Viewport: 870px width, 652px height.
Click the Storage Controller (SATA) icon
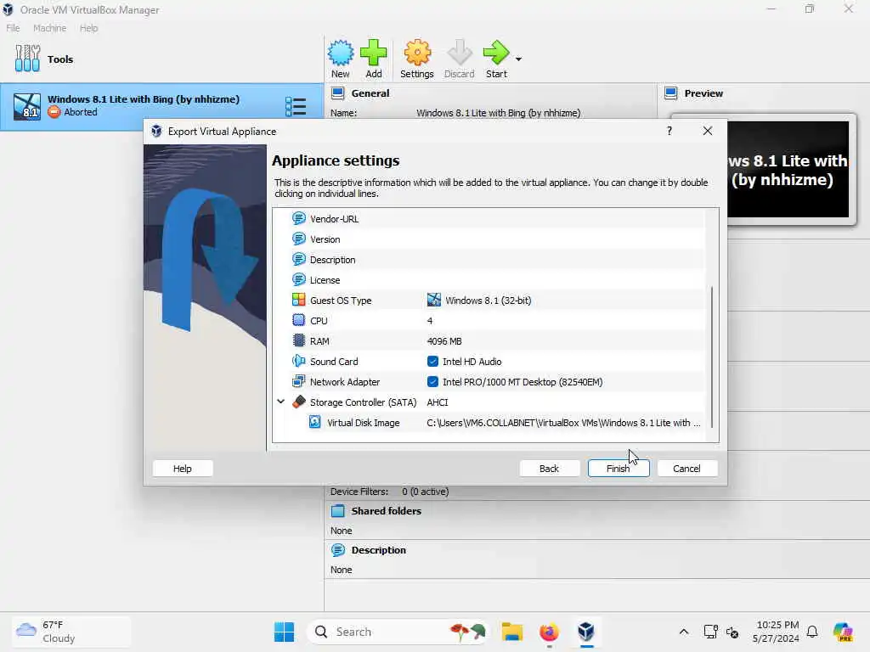[x=298, y=402]
